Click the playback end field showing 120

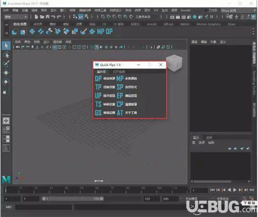151,199
